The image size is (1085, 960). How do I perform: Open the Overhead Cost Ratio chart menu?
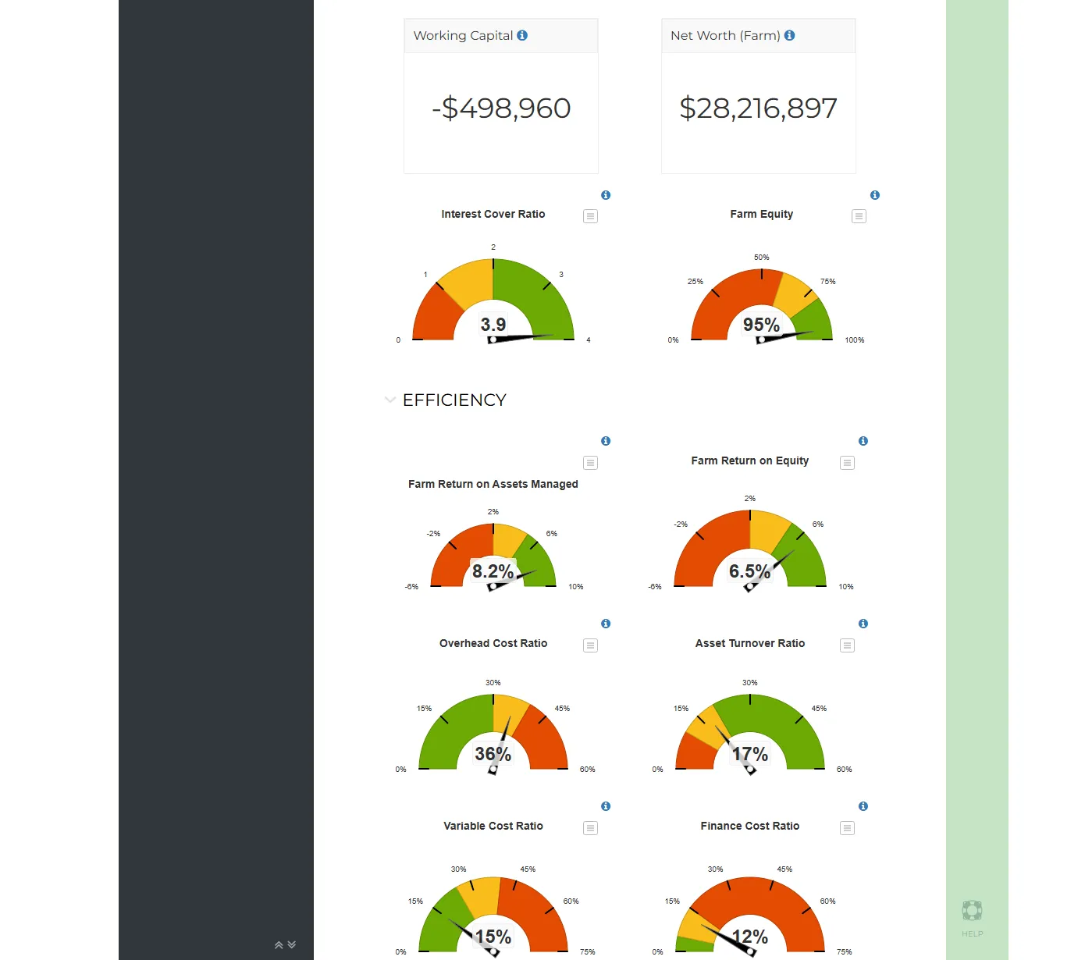(590, 645)
